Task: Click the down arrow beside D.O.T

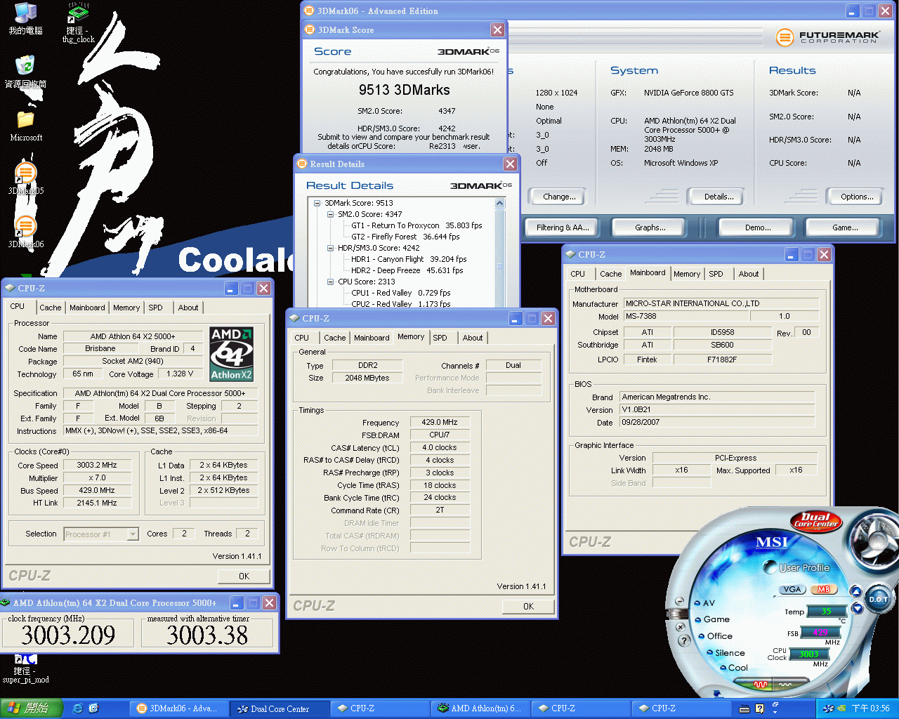Action: (858, 608)
